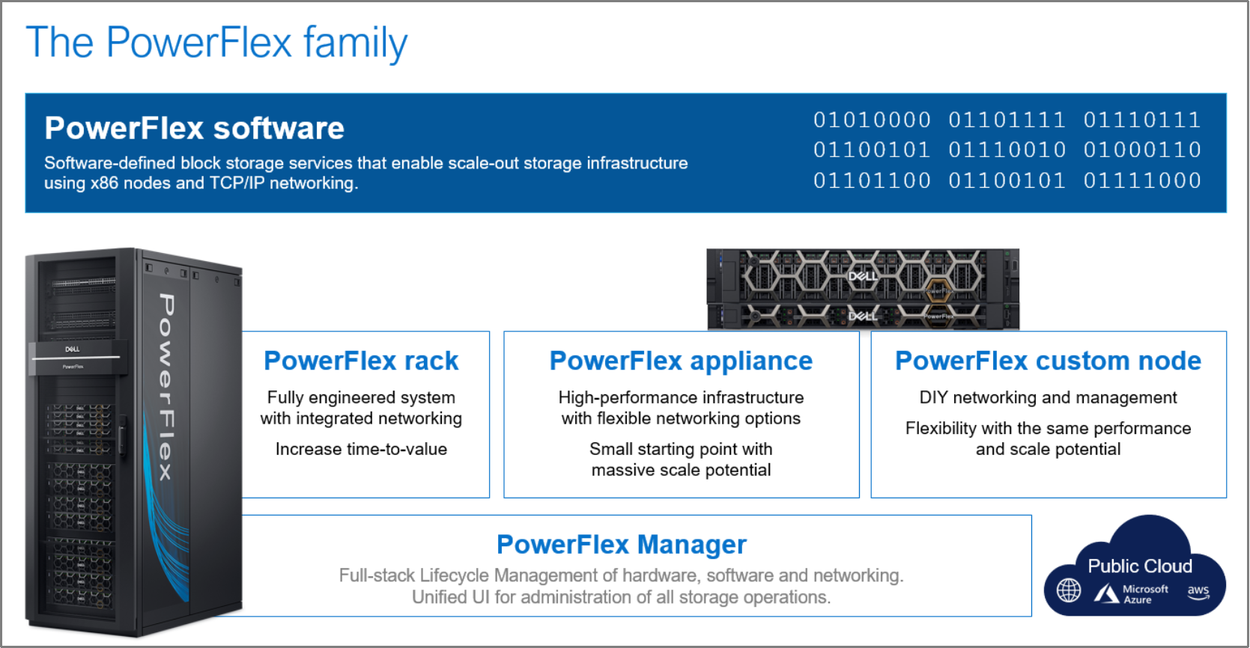Image resolution: width=1250 pixels, height=648 pixels.
Task: Click binary value 01101111
Action: [x=1007, y=120]
